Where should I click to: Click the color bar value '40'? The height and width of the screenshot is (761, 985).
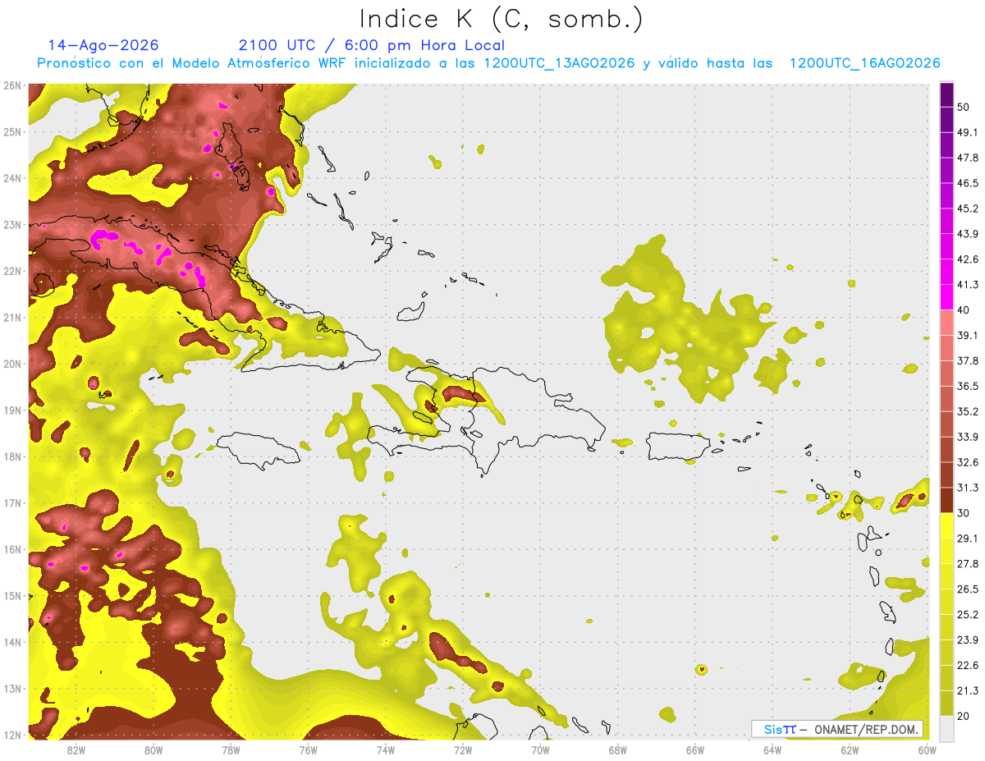[963, 310]
